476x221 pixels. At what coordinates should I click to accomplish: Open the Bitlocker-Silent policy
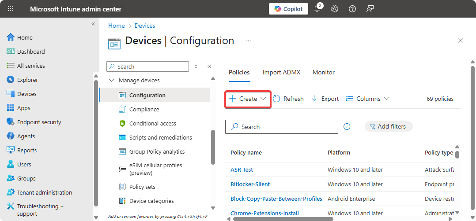(x=250, y=184)
